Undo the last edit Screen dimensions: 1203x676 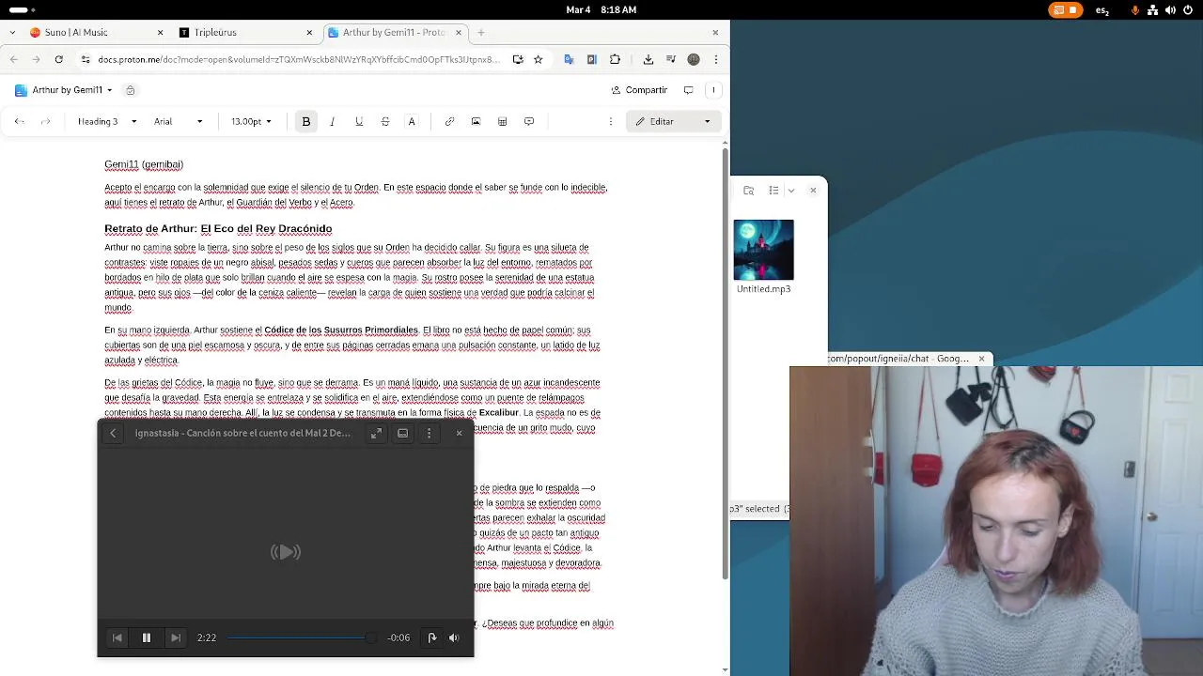coord(20,121)
